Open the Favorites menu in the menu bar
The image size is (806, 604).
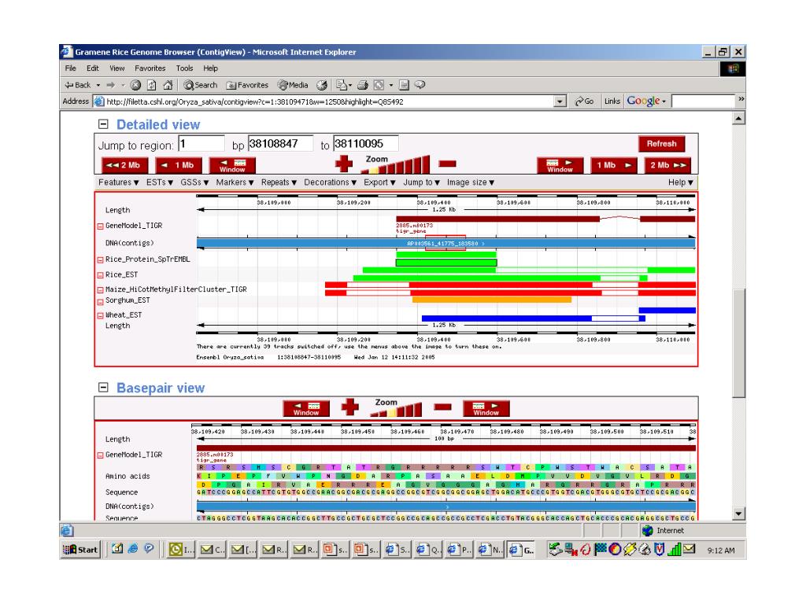pyautogui.click(x=150, y=68)
